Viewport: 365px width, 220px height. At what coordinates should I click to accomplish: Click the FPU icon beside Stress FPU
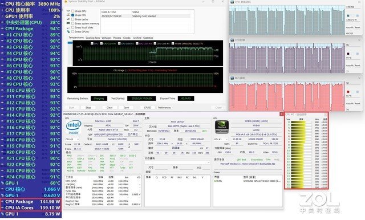(x=68, y=15)
